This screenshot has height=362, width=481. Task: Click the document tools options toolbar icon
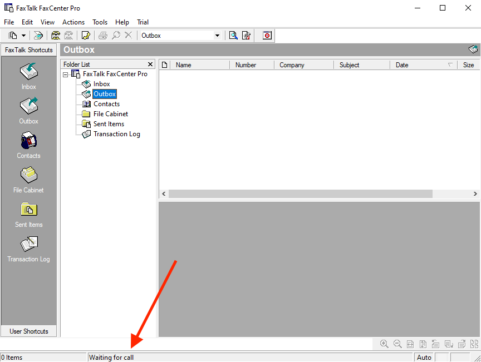[246, 36]
